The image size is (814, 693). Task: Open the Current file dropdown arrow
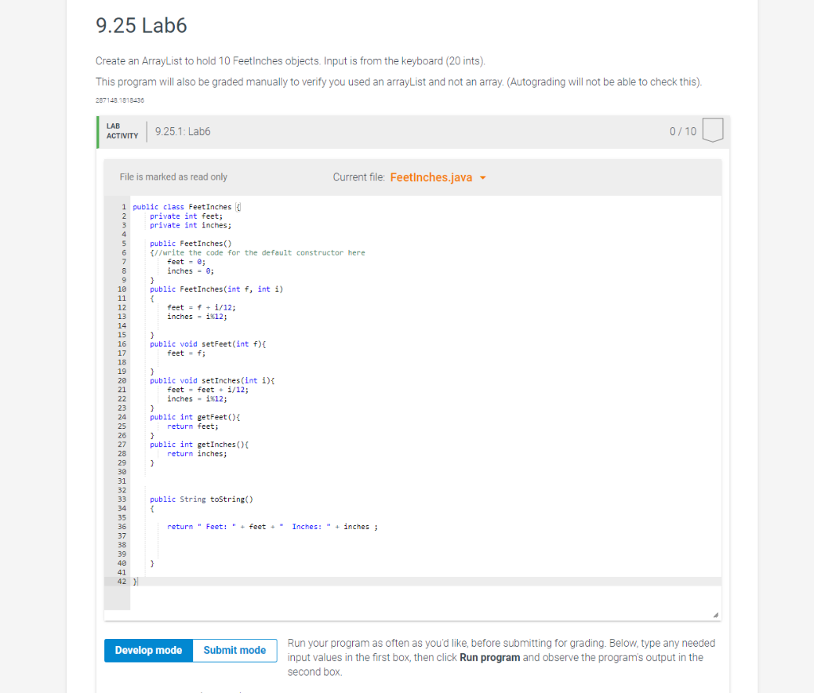click(482, 177)
